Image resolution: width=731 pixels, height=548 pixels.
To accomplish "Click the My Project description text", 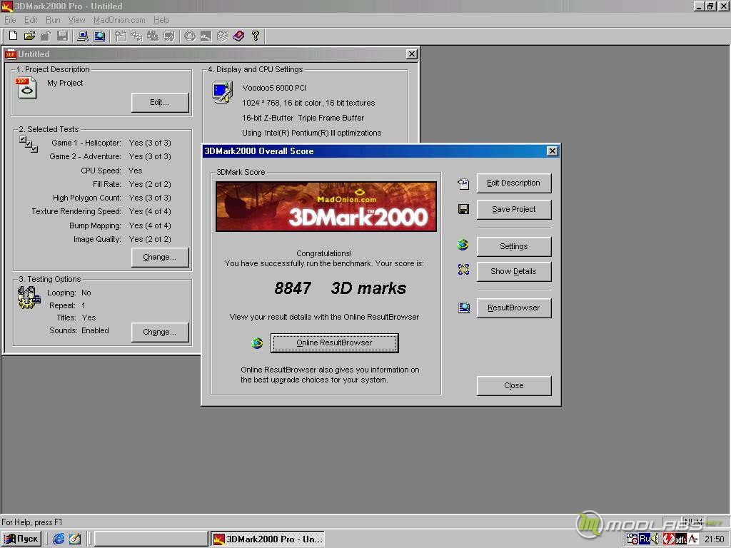I will click(65, 83).
